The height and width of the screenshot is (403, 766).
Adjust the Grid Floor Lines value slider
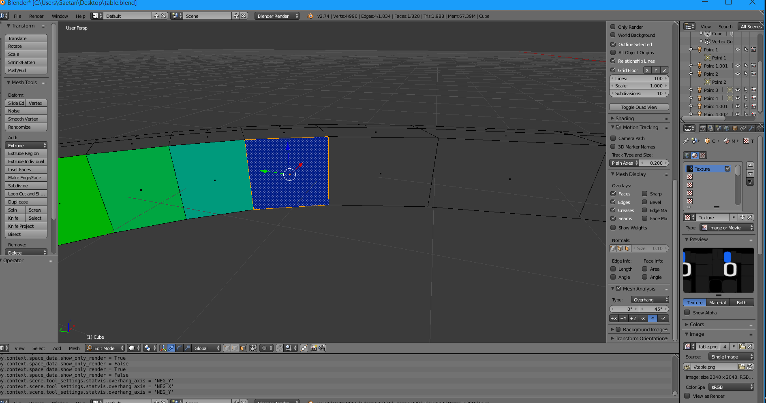point(639,78)
